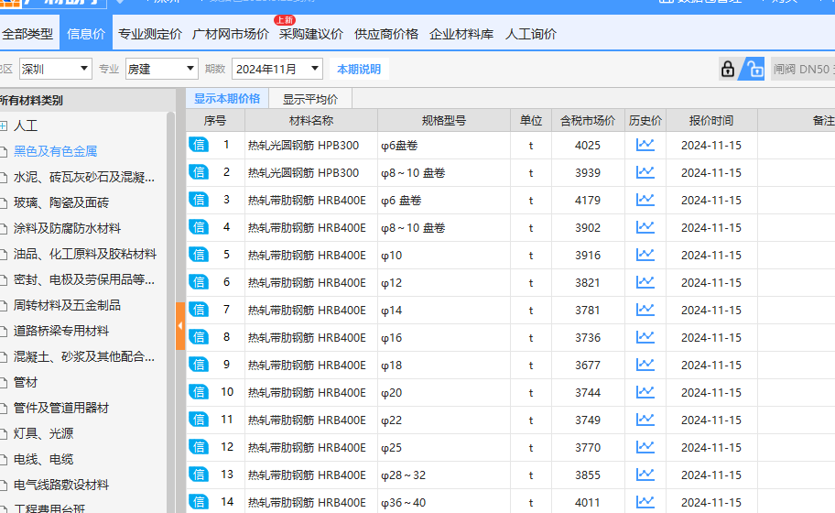Image resolution: width=835 pixels, height=513 pixels.
Task: Expand the 人工 tree node
Action: 3,126
